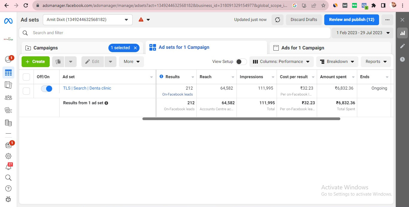Image resolution: width=409 pixels, height=207 pixels.
Task: Toggle off the TLS Search Denta clinic ad set
Action: coord(47,89)
